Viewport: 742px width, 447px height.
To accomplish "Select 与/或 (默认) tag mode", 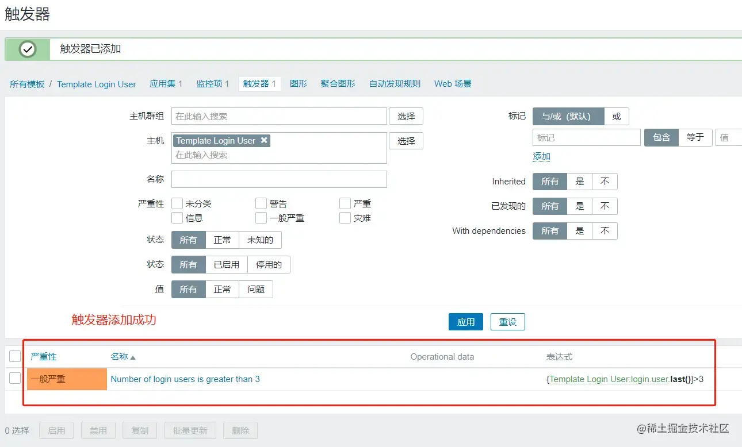I will (x=568, y=116).
